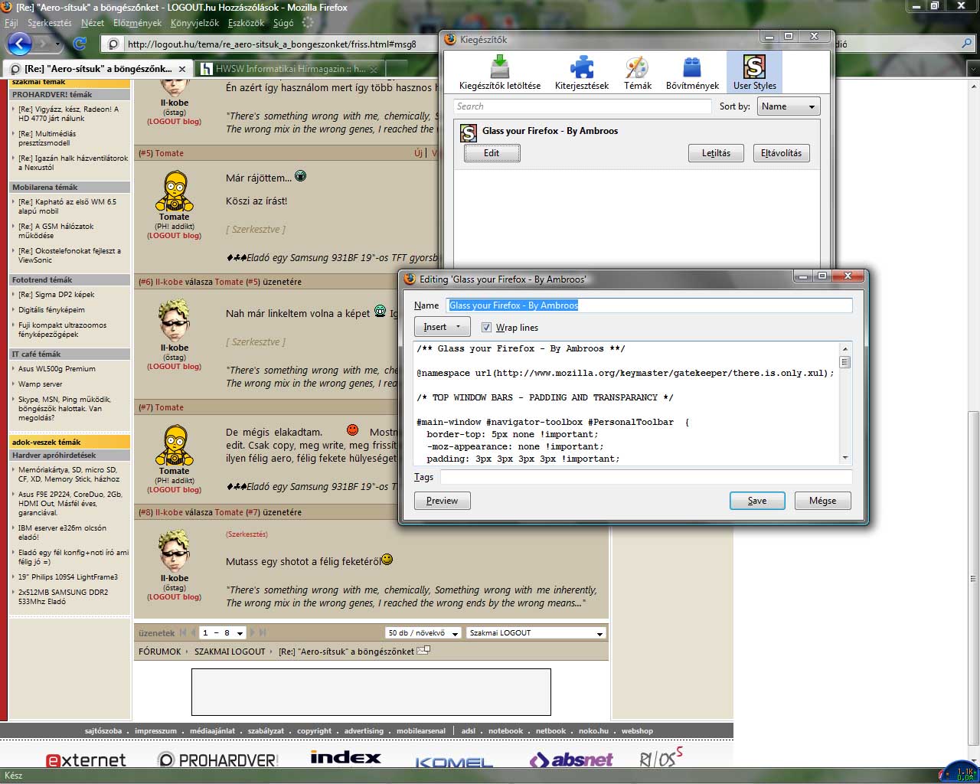The height and width of the screenshot is (784, 980).
Task: Open the index footer logo
Action: [x=345, y=757]
